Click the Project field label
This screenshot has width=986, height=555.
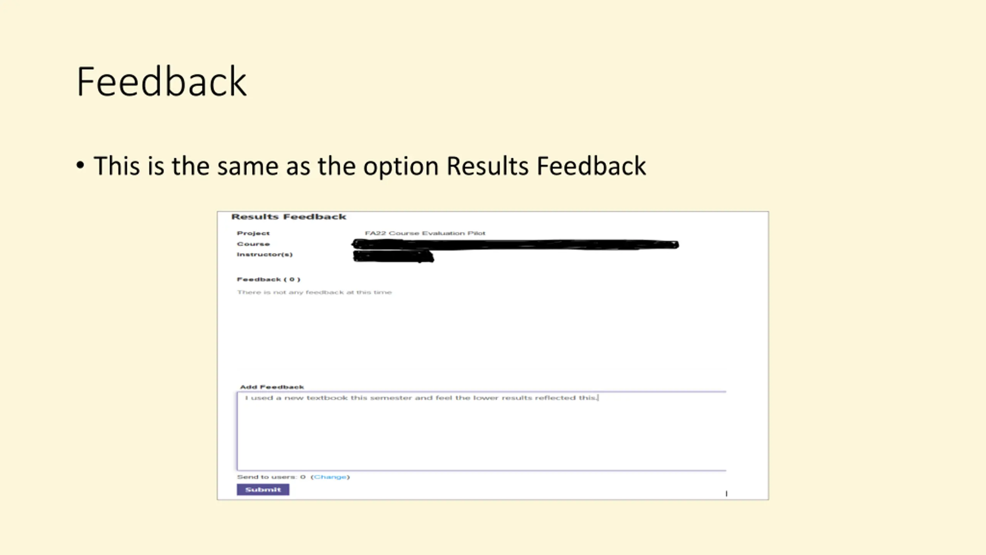tap(253, 233)
